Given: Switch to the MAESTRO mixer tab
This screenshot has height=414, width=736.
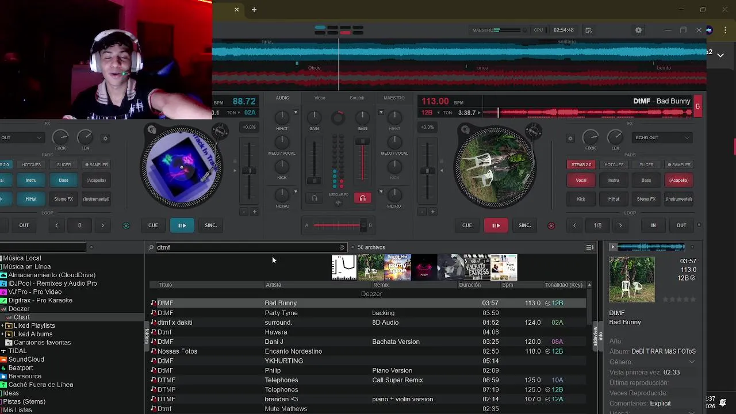Looking at the screenshot, I should (x=394, y=98).
